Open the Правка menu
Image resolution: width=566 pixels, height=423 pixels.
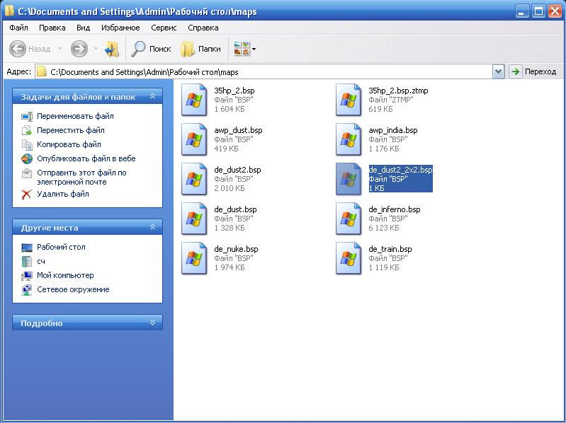pyautogui.click(x=52, y=28)
